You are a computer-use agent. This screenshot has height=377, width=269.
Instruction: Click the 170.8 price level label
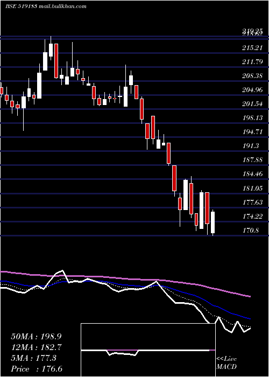(250, 231)
